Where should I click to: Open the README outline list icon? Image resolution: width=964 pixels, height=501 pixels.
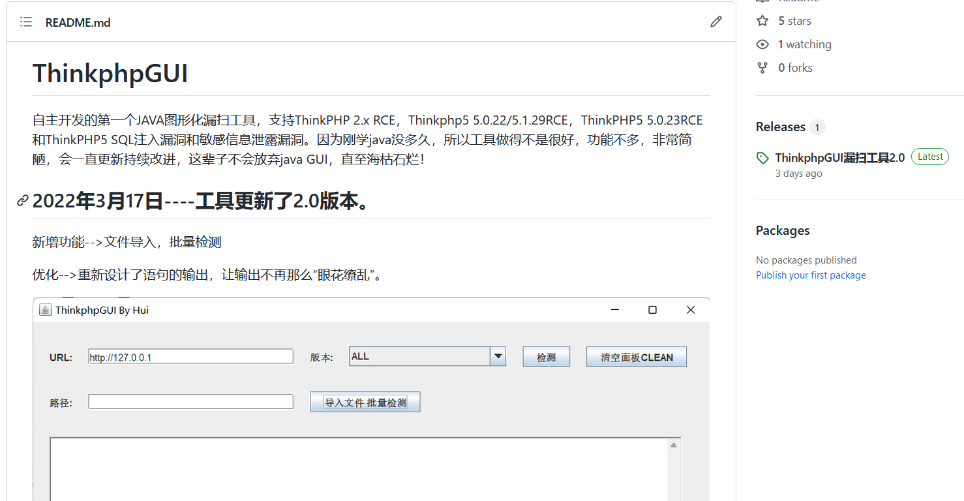[x=26, y=22]
